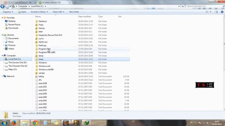The width and height of the screenshot is (225, 126).
Task: Open address bar history dropdown arrow
Action: [179, 6]
